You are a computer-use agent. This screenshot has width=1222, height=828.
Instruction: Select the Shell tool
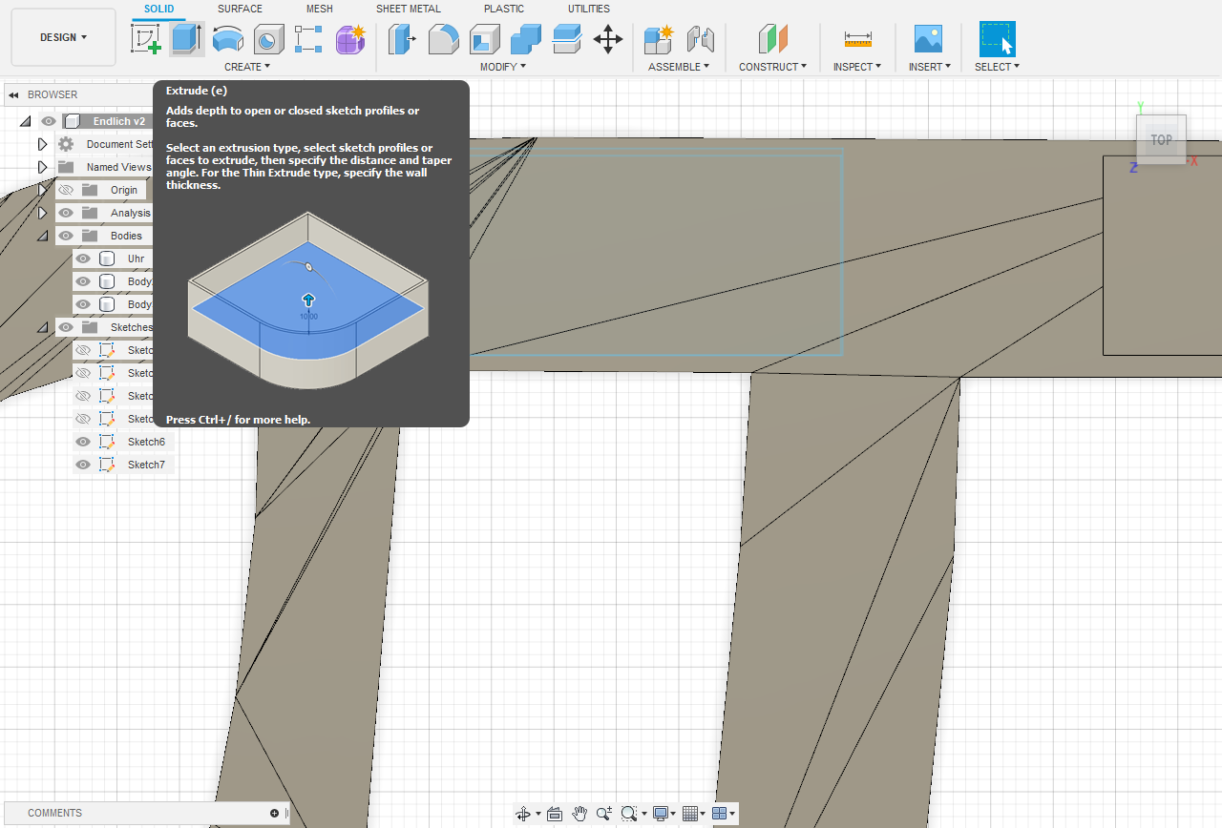[484, 39]
